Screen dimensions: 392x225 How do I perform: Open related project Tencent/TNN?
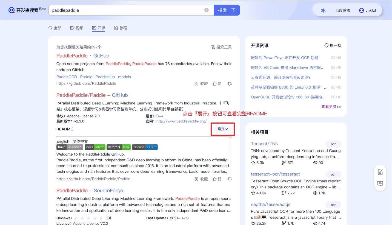tap(265, 144)
